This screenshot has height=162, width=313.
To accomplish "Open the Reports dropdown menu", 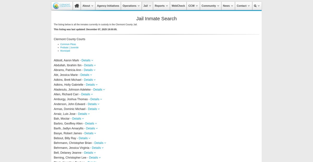I will 161,6.
